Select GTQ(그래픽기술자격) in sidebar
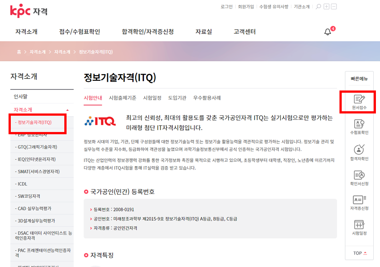This screenshot has width=380, height=267. click(x=42, y=147)
